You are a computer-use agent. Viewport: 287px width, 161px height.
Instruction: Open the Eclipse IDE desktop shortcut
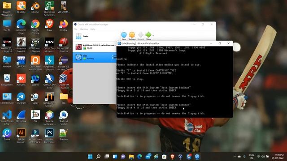(64, 63)
